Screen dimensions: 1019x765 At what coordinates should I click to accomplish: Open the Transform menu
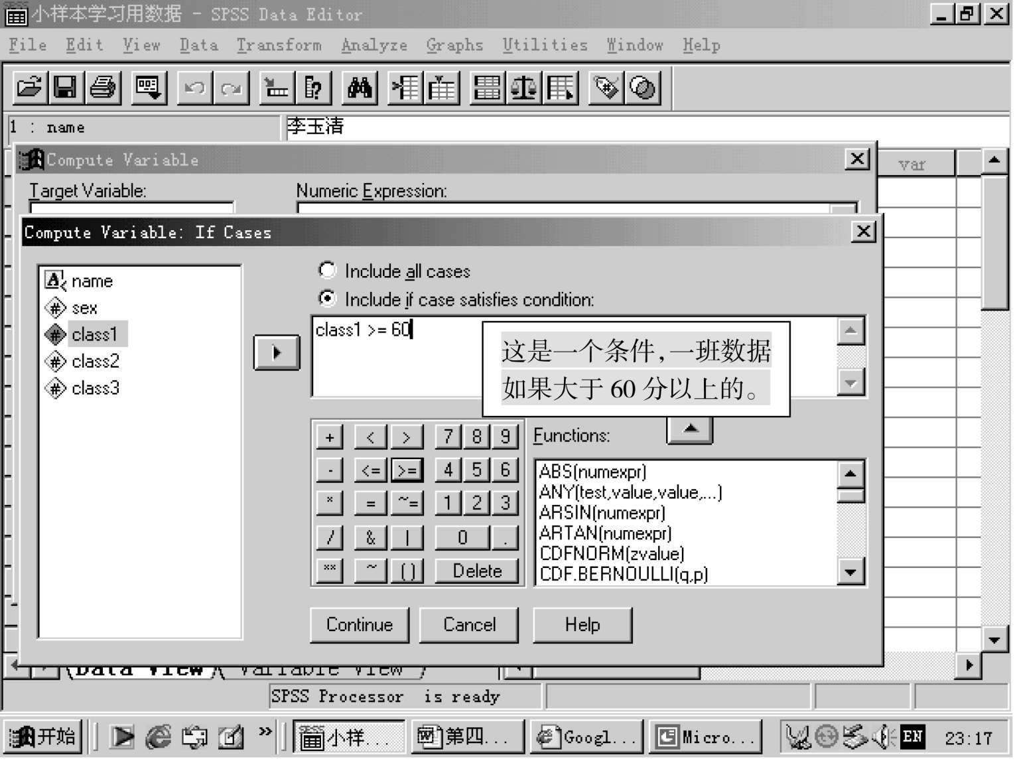pos(279,45)
